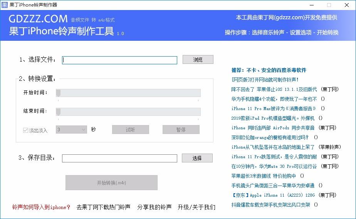Open [网页版]打开网站就可制作铃声 link

click(x=265, y=80)
